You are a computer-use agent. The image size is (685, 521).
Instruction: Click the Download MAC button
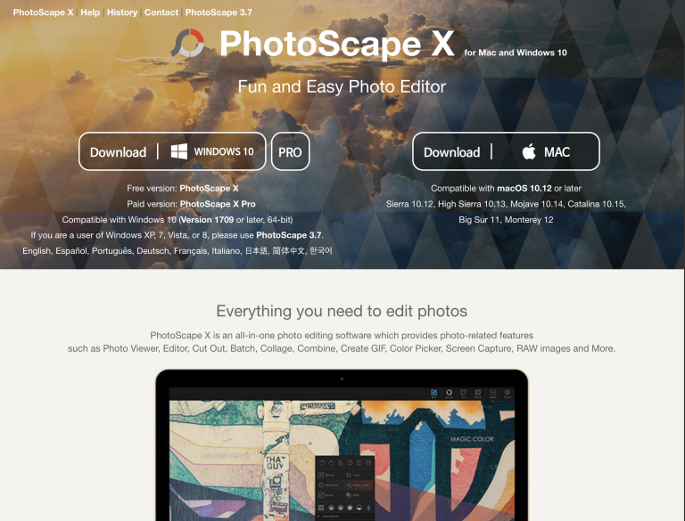tap(506, 151)
